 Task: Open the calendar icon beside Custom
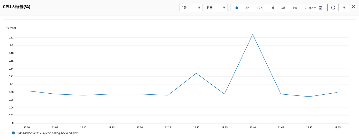pyautogui.click(x=320, y=8)
